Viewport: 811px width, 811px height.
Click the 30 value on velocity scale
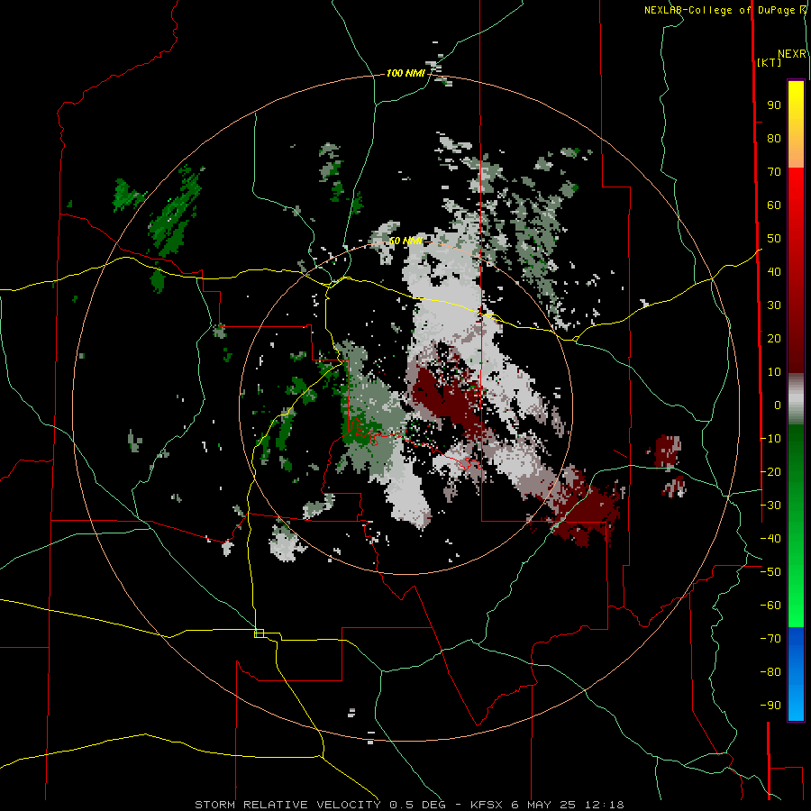click(x=774, y=305)
